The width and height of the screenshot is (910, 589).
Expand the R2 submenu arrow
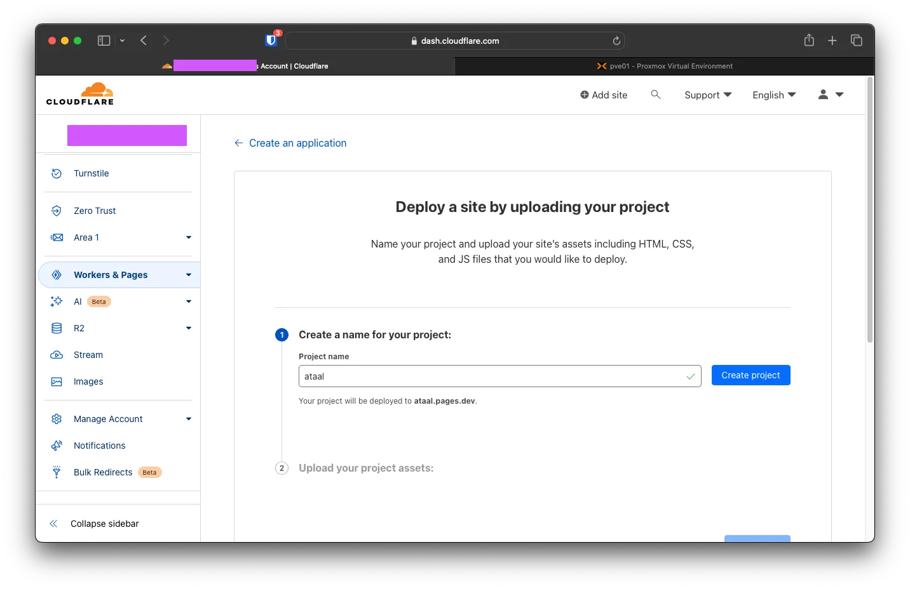189,328
